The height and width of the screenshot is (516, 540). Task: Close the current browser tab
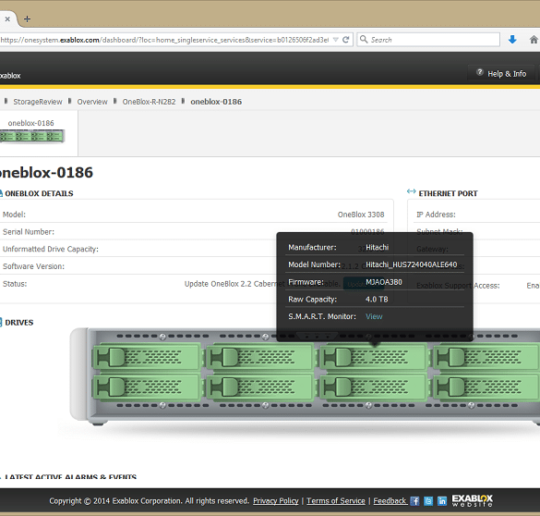pos(7,19)
